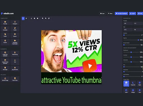Screen dimensions: 143x106
Task: Click the reset zoom icon
Action: [x=49, y=19]
